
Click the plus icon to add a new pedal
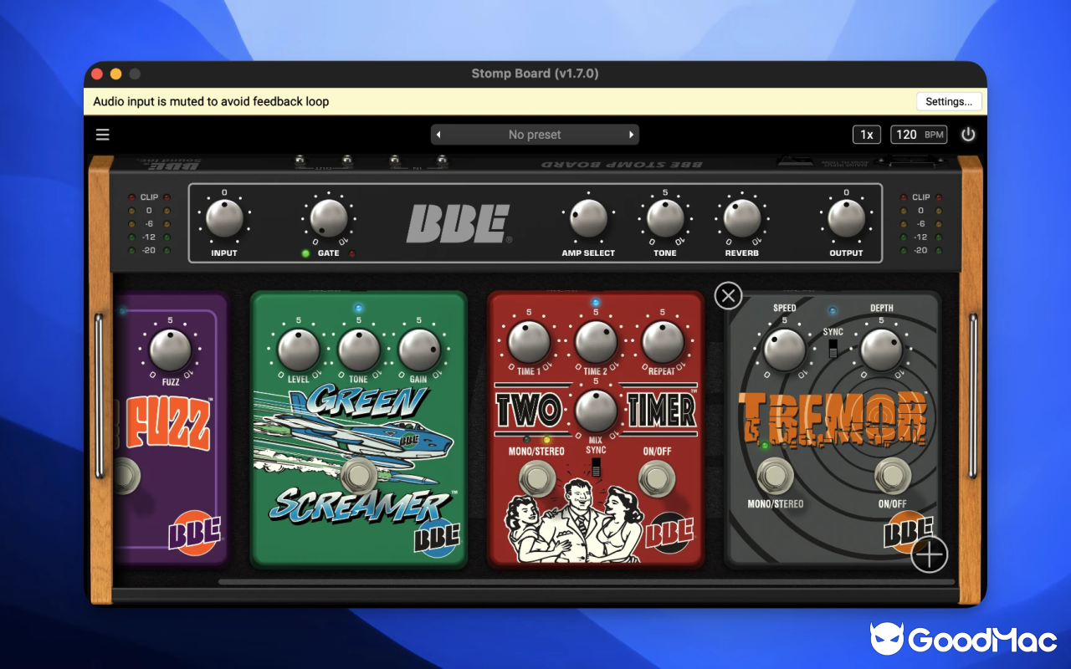929,554
